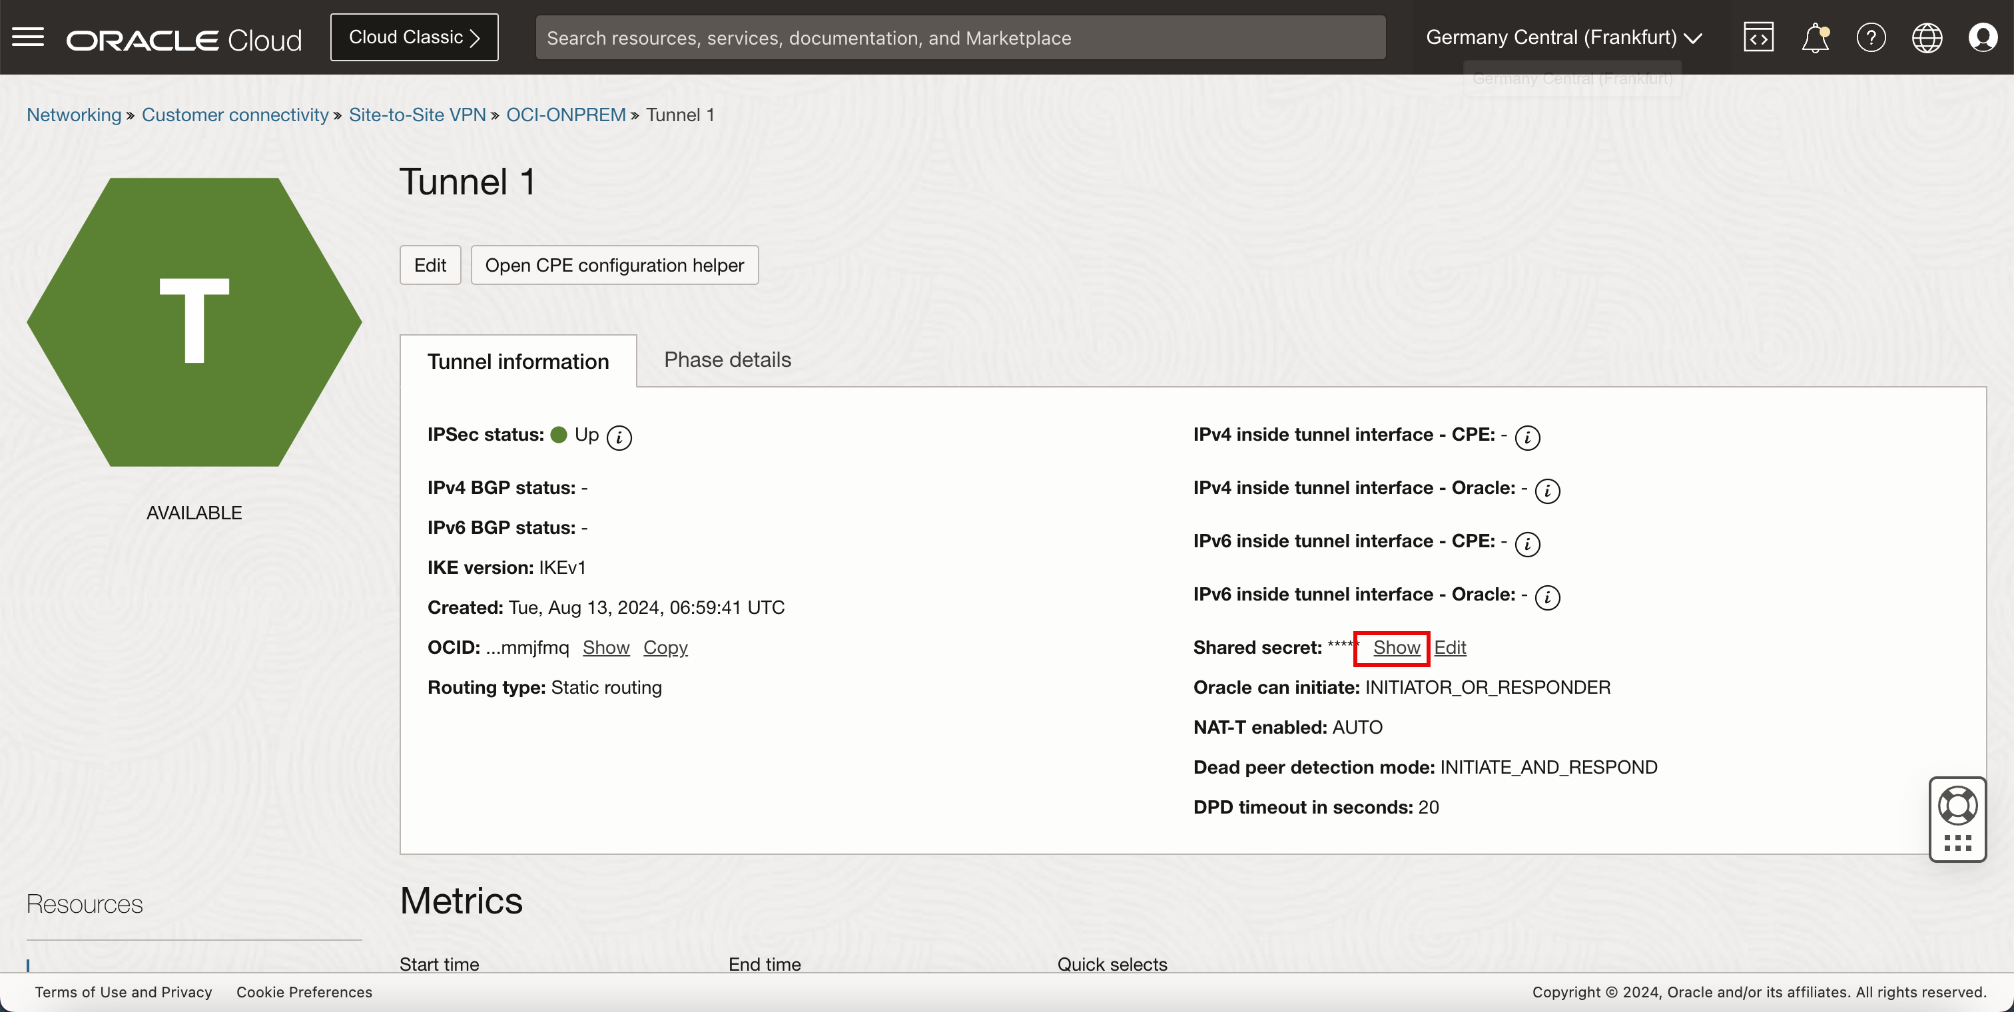The width and height of the screenshot is (2014, 1012).
Task: Open CPE configuration helper
Action: (x=614, y=265)
